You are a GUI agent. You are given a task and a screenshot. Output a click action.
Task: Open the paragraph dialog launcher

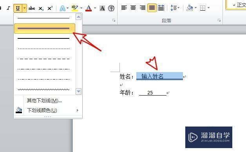[x=219, y=20]
